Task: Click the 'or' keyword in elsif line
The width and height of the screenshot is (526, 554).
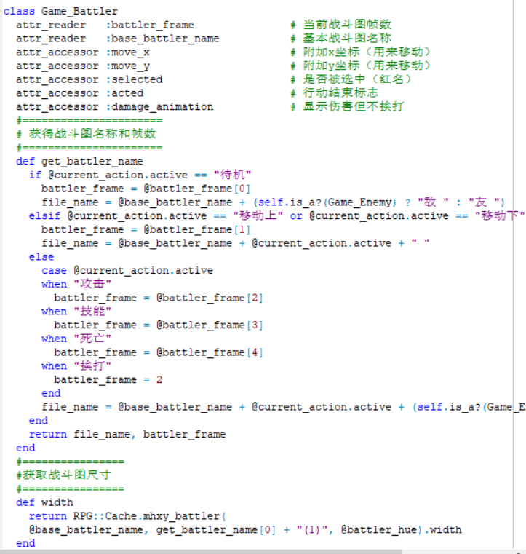Action: 296,216
